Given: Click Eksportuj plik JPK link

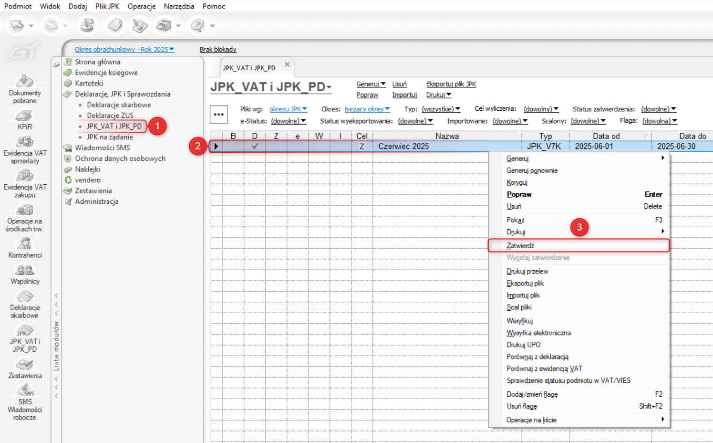Looking at the screenshot, I should point(451,84).
